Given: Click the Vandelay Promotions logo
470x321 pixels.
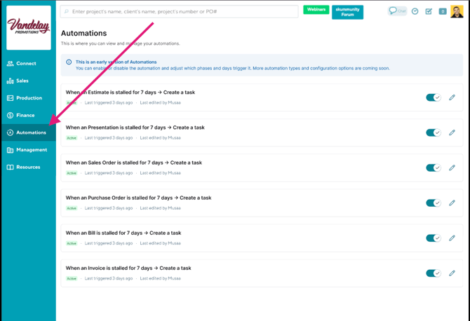Looking at the screenshot, I should pyautogui.click(x=29, y=27).
